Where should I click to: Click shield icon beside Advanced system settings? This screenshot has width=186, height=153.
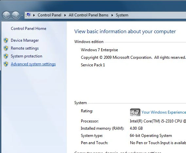point(6,64)
